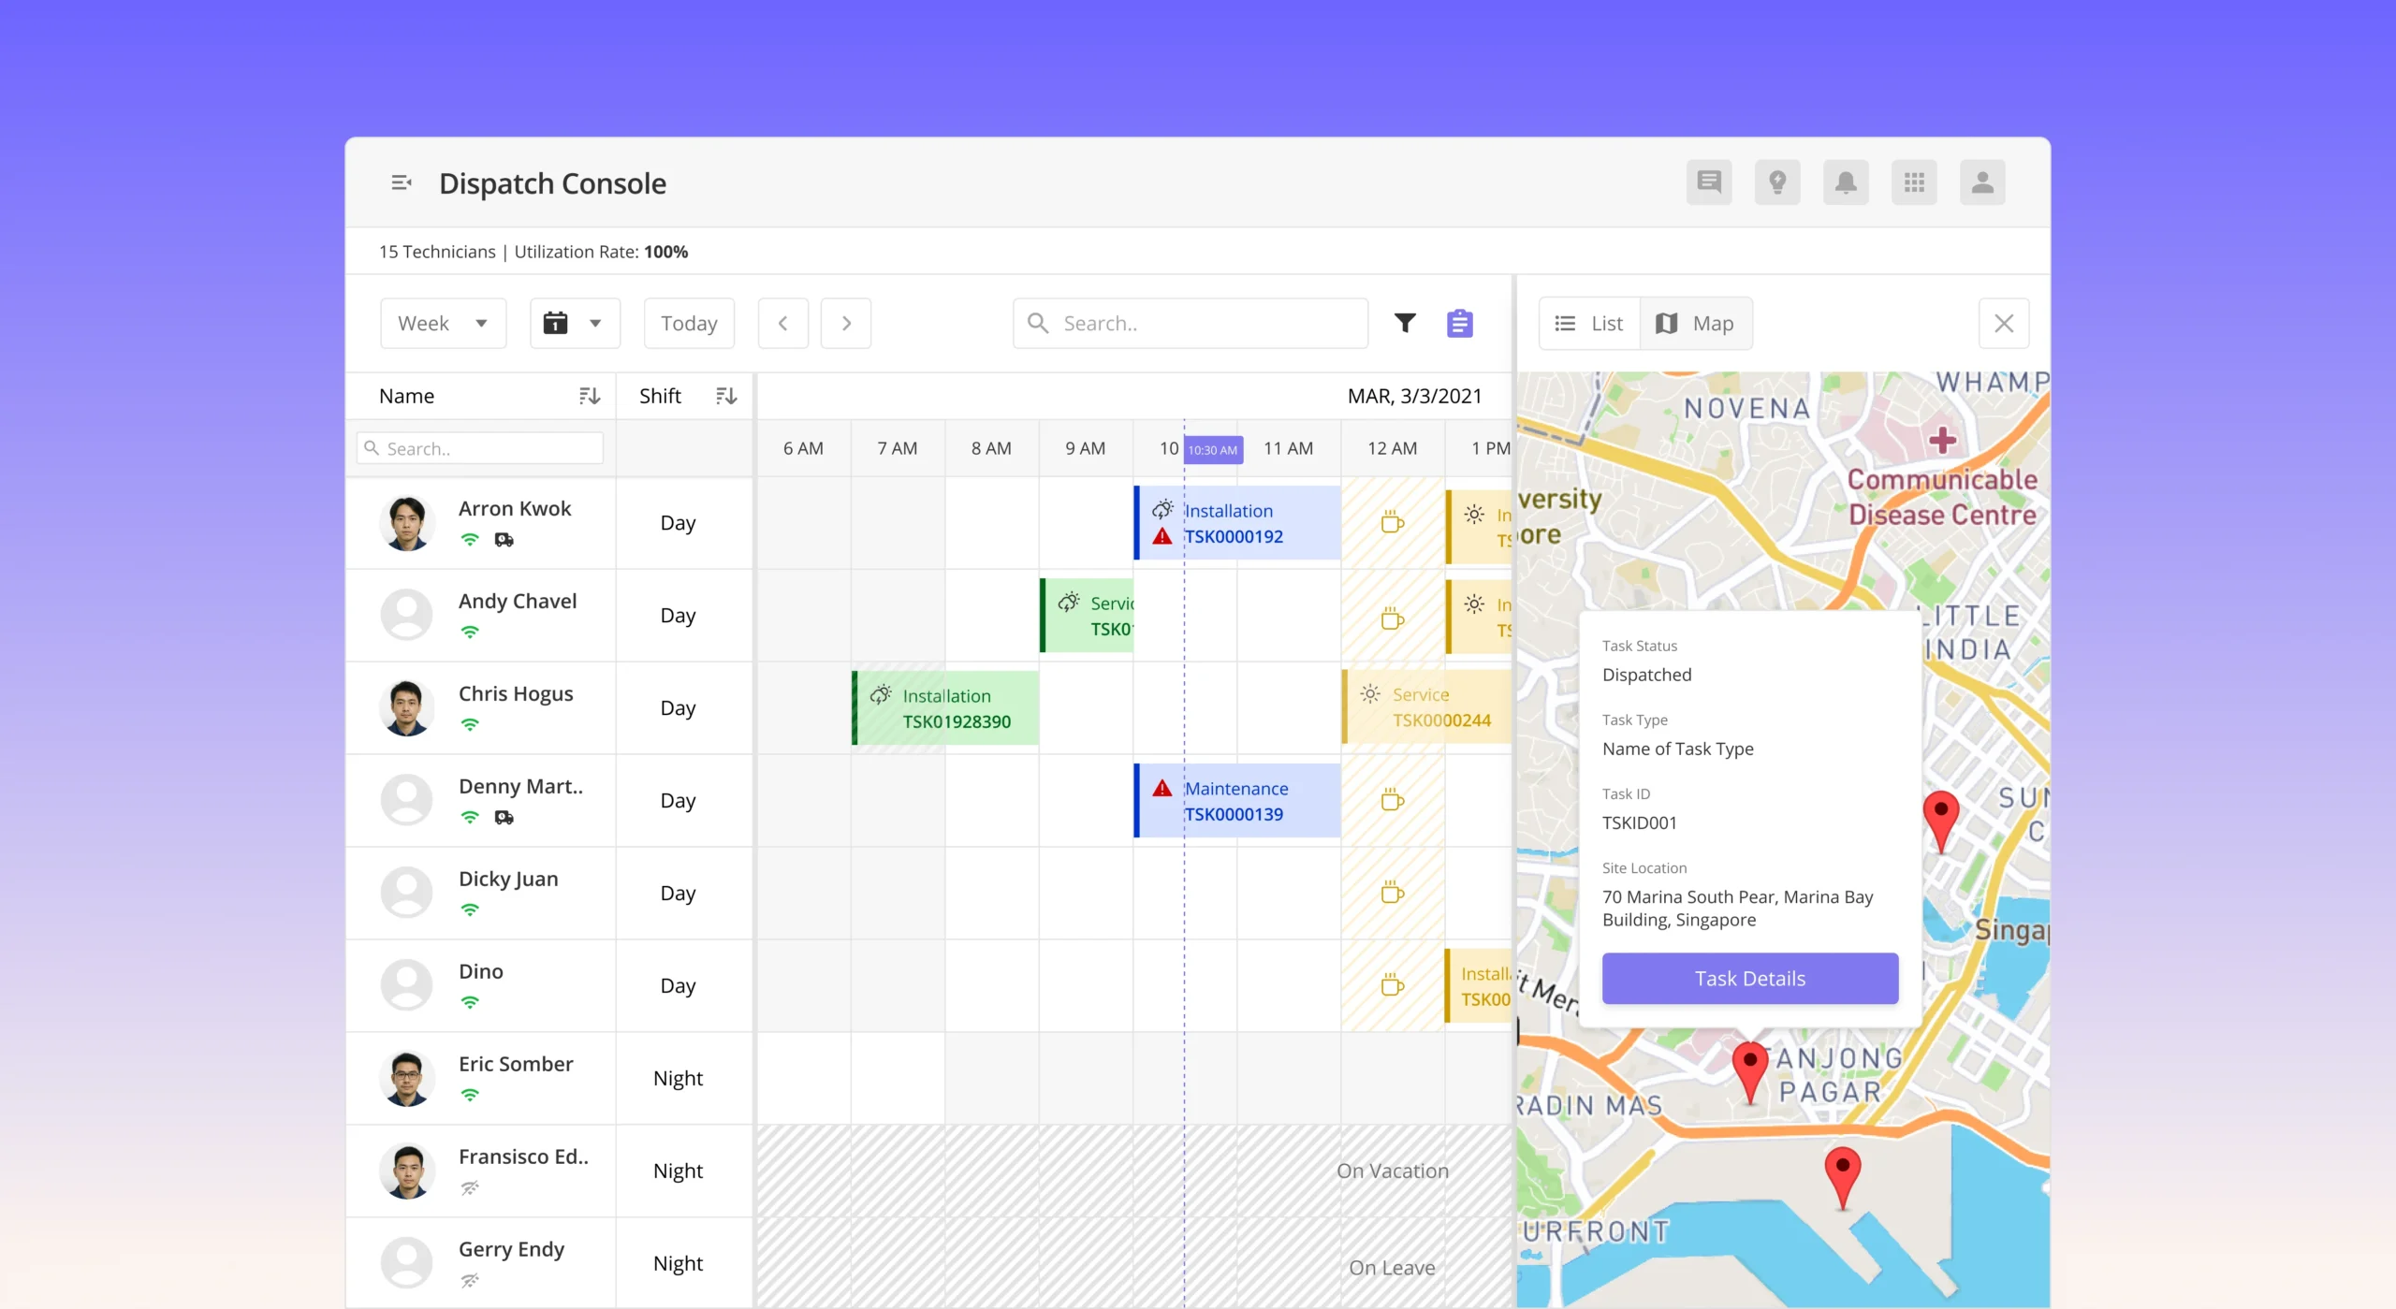Click the 10:30 AM time marker
2396x1309 pixels.
click(1213, 450)
